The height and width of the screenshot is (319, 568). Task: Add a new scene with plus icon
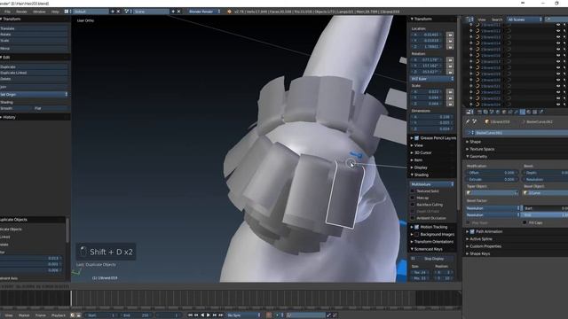tap(173, 12)
